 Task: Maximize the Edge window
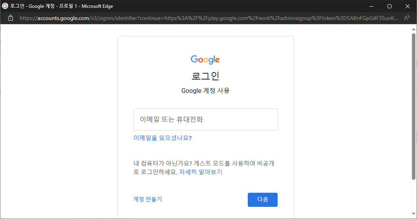click(x=390, y=6)
